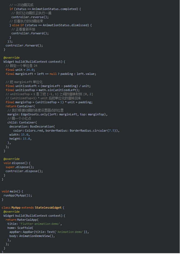Image resolution: width=180 pixels, height=254 pixels.
Task: Click Colors.red in BoxDecoration
Action: click(34, 131)
